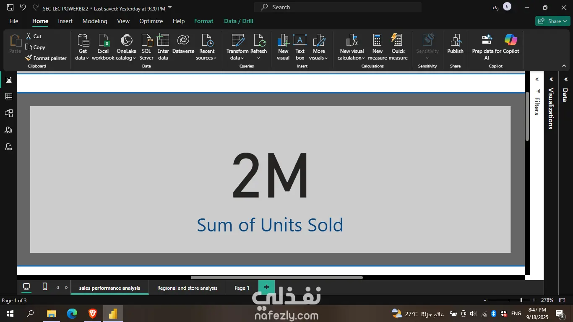Click the Search box in title bar
573x322 pixels.
338,7
